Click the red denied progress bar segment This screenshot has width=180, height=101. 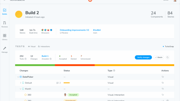click(75, 65)
